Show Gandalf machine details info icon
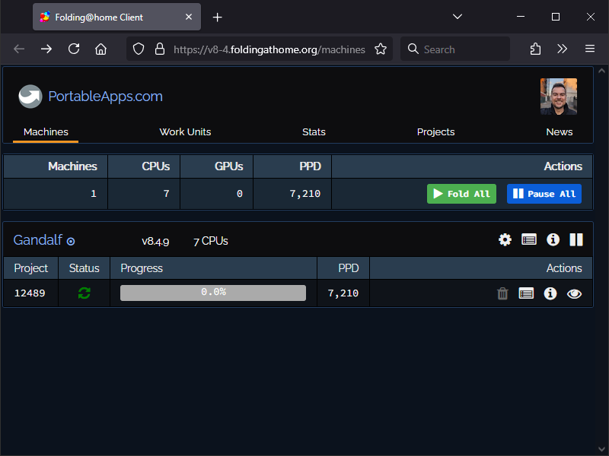609x456 pixels. [553, 240]
